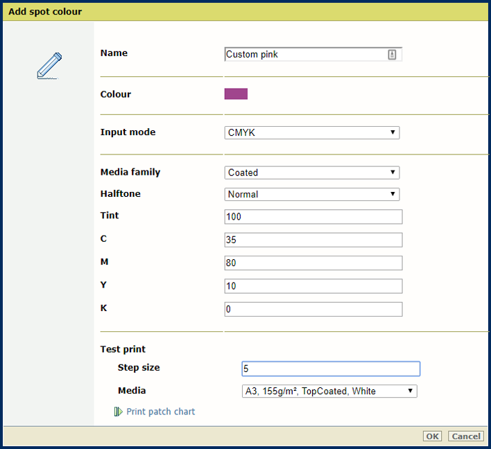The height and width of the screenshot is (449, 491).
Task: Open the Input mode dropdown showing CMYK
Action: (x=312, y=132)
